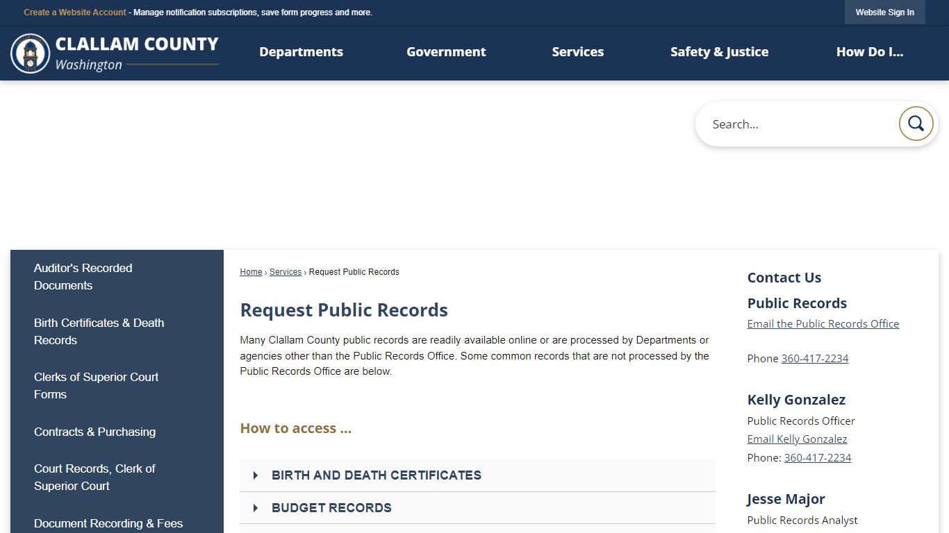Go to Home breadcrumb link
Viewport: 949px width, 533px height.
pyautogui.click(x=251, y=272)
